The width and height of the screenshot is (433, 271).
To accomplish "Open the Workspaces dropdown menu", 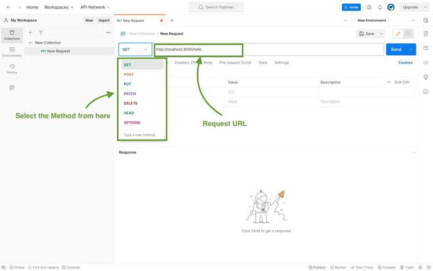I will pos(59,7).
